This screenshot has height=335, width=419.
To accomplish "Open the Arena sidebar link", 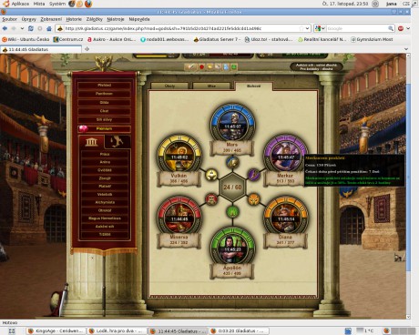I will click(x=105, y=162).
